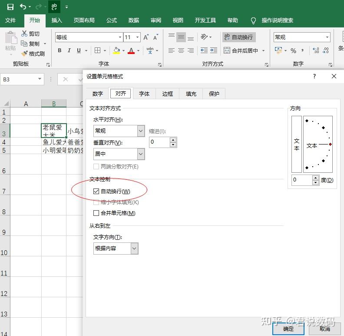This screenshot has height=336, width=344.
Task: Click the Decrease Indent icon
Action: (204, 50)
